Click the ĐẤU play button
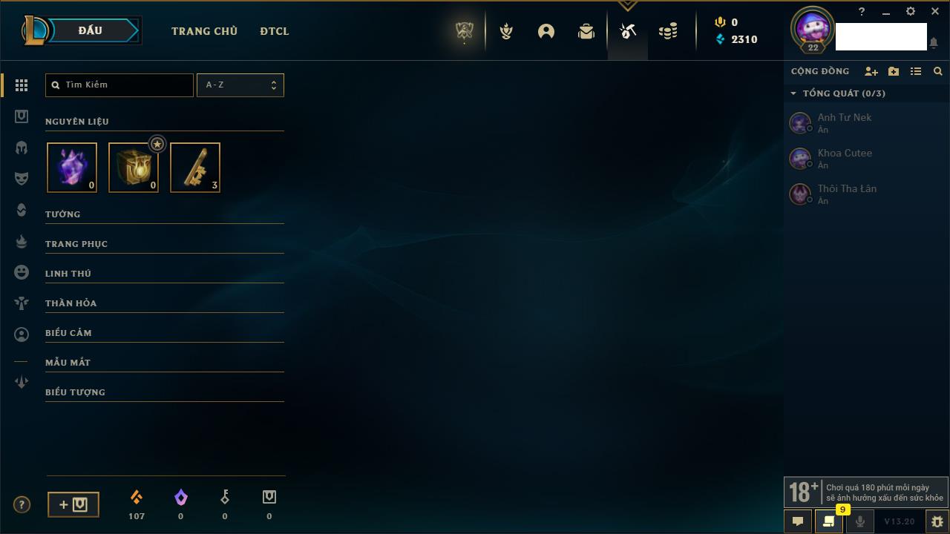This screenshot has width=950, height=534. click(x=90, y=30)
